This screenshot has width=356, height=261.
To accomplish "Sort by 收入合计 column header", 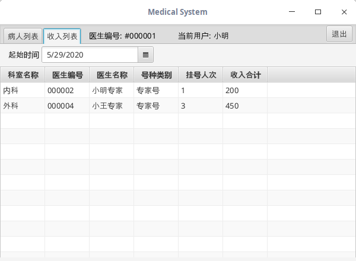I will click(245, 75).
